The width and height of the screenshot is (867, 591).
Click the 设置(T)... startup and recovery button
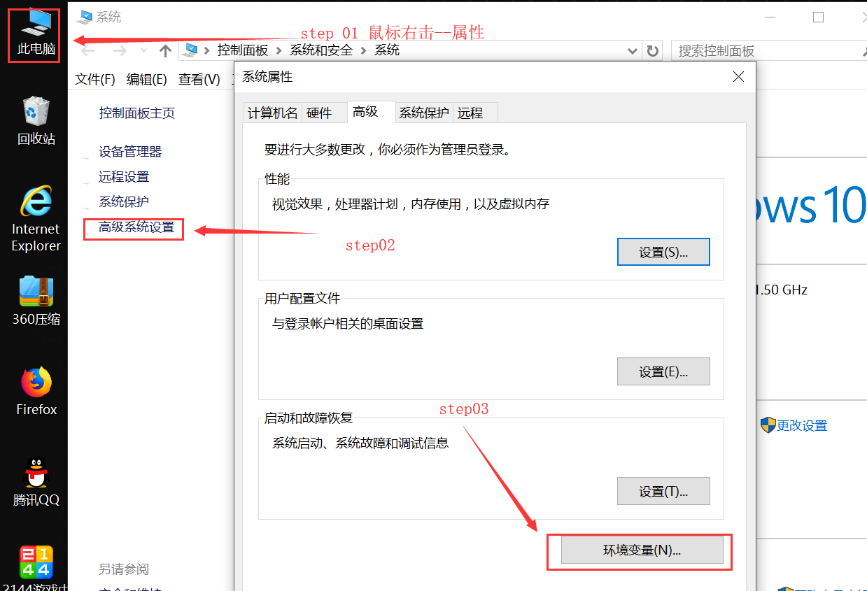tap(663, 491)
